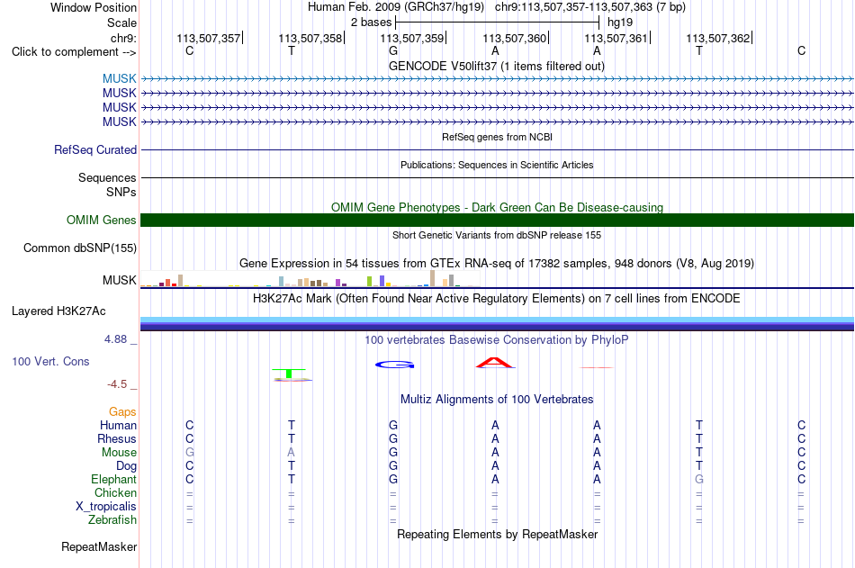Select the Rhesus species row label

click(117, 438)
